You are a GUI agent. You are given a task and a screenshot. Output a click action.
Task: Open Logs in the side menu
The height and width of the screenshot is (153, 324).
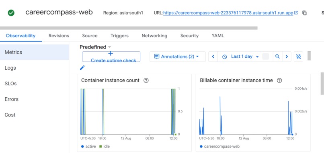coord(34,68)
